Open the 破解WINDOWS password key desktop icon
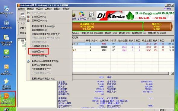This screenshot has width=178, height=111. [x=6, y=70]
